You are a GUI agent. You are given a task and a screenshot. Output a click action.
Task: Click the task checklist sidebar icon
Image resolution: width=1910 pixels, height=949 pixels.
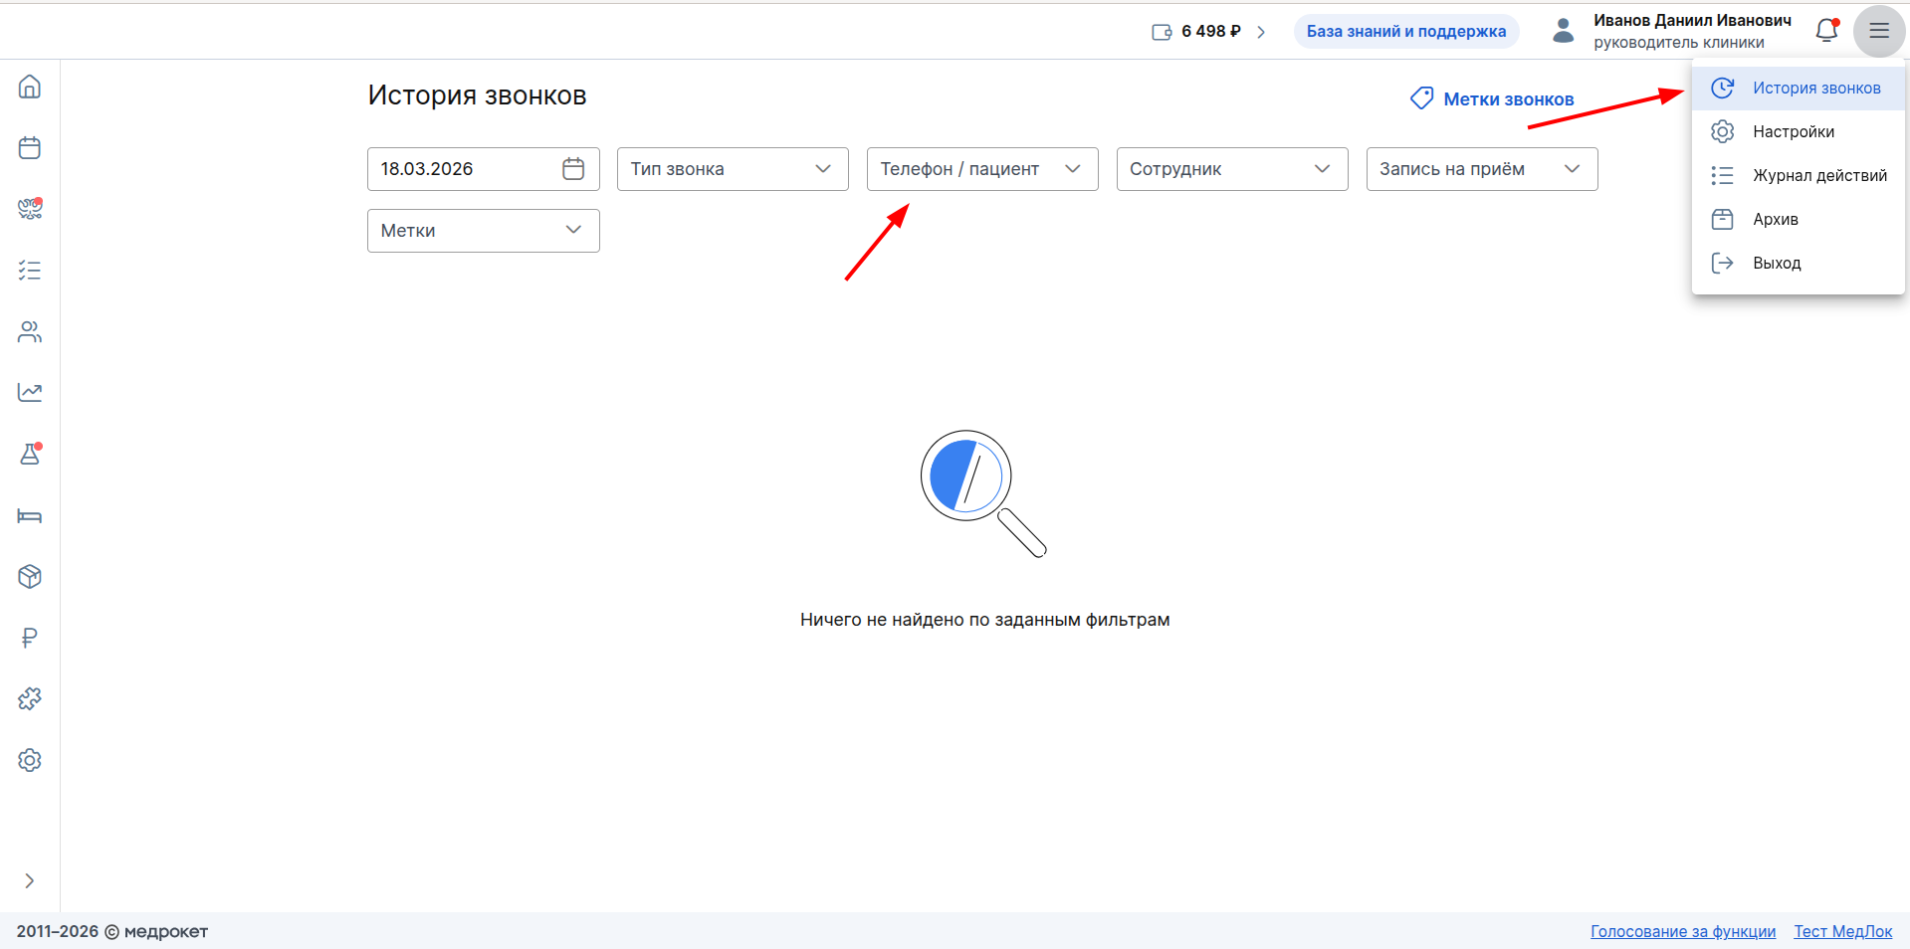30,271
